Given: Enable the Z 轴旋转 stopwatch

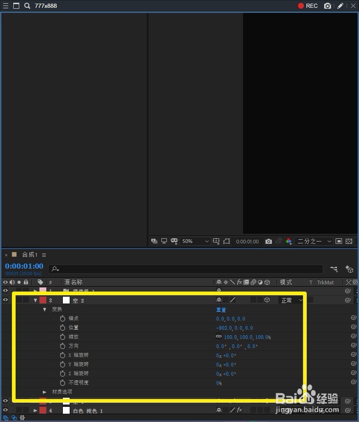Looking at the screenshot, I should coord(62,373).
